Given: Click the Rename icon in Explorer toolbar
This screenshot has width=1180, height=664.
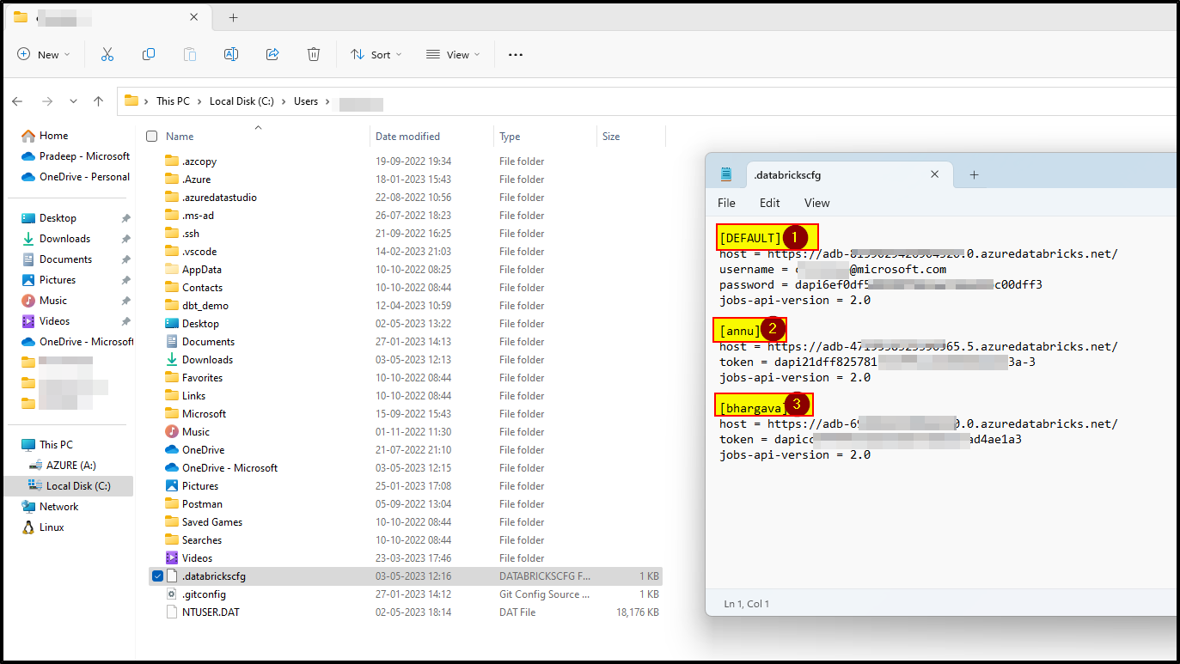Looking at the screenshot, I should click(230, 54).
